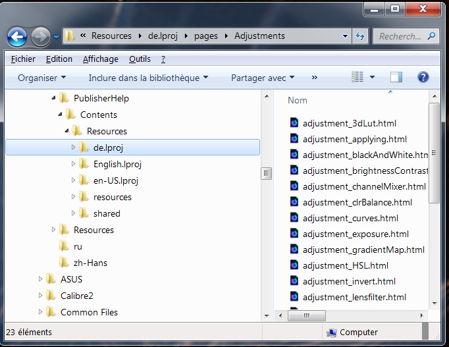Select adjustment_clrBalance.html file icon
The width and height of the screenshot is (449, 347).
[x=294, y=202]
